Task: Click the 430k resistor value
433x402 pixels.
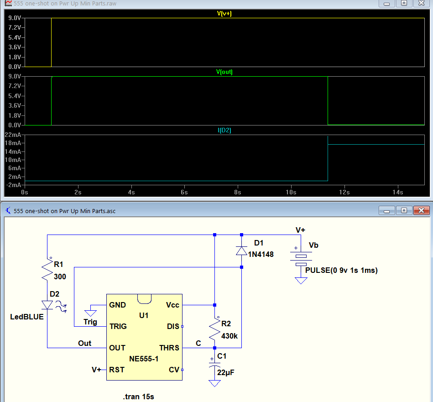Action: pyautogui.click(x=230, y=336)
